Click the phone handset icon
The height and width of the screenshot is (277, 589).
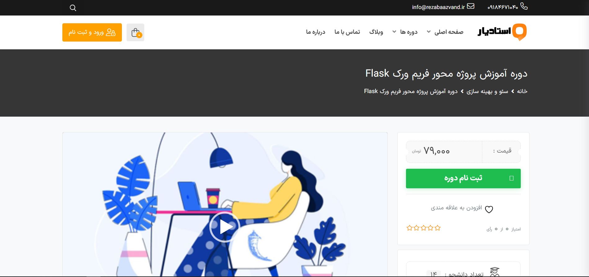[x=524, y=6]
